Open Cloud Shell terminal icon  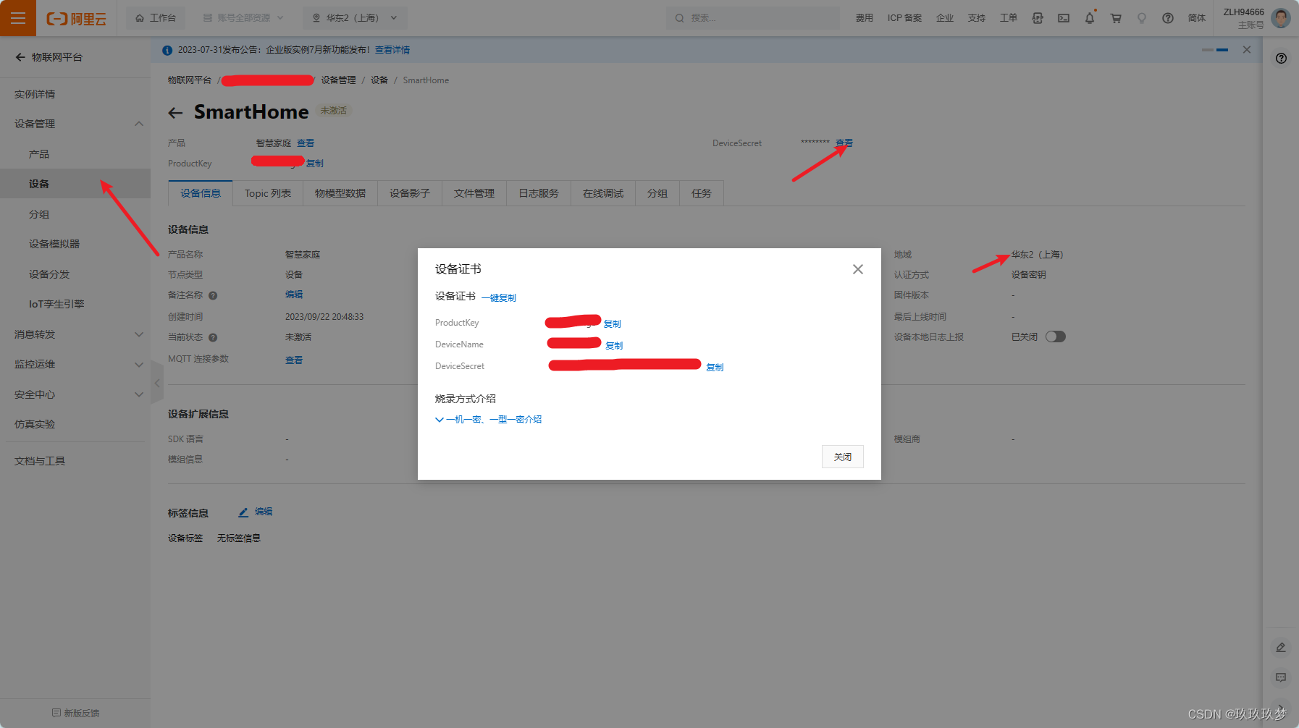(1064, 18)
